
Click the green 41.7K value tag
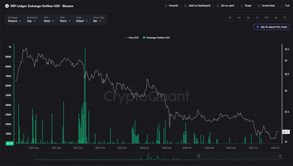click(10, 143)
